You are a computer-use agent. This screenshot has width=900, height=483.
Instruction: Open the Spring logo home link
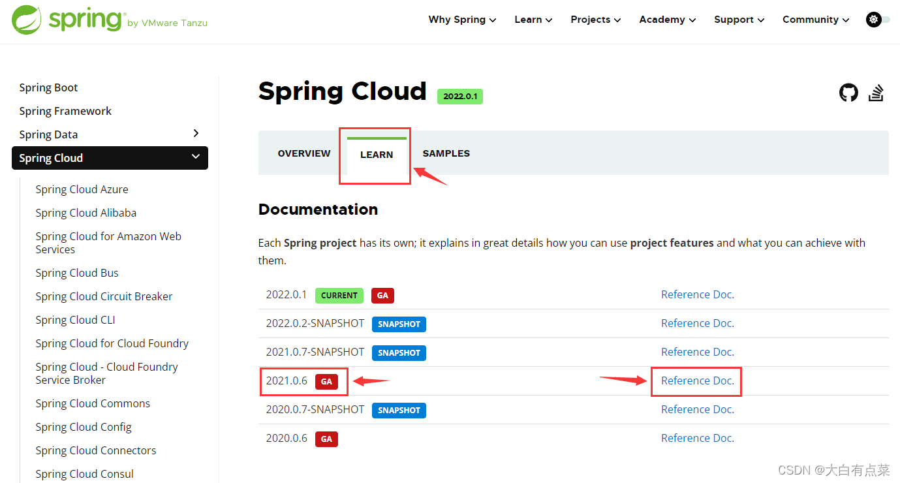[x=110, y=20]
